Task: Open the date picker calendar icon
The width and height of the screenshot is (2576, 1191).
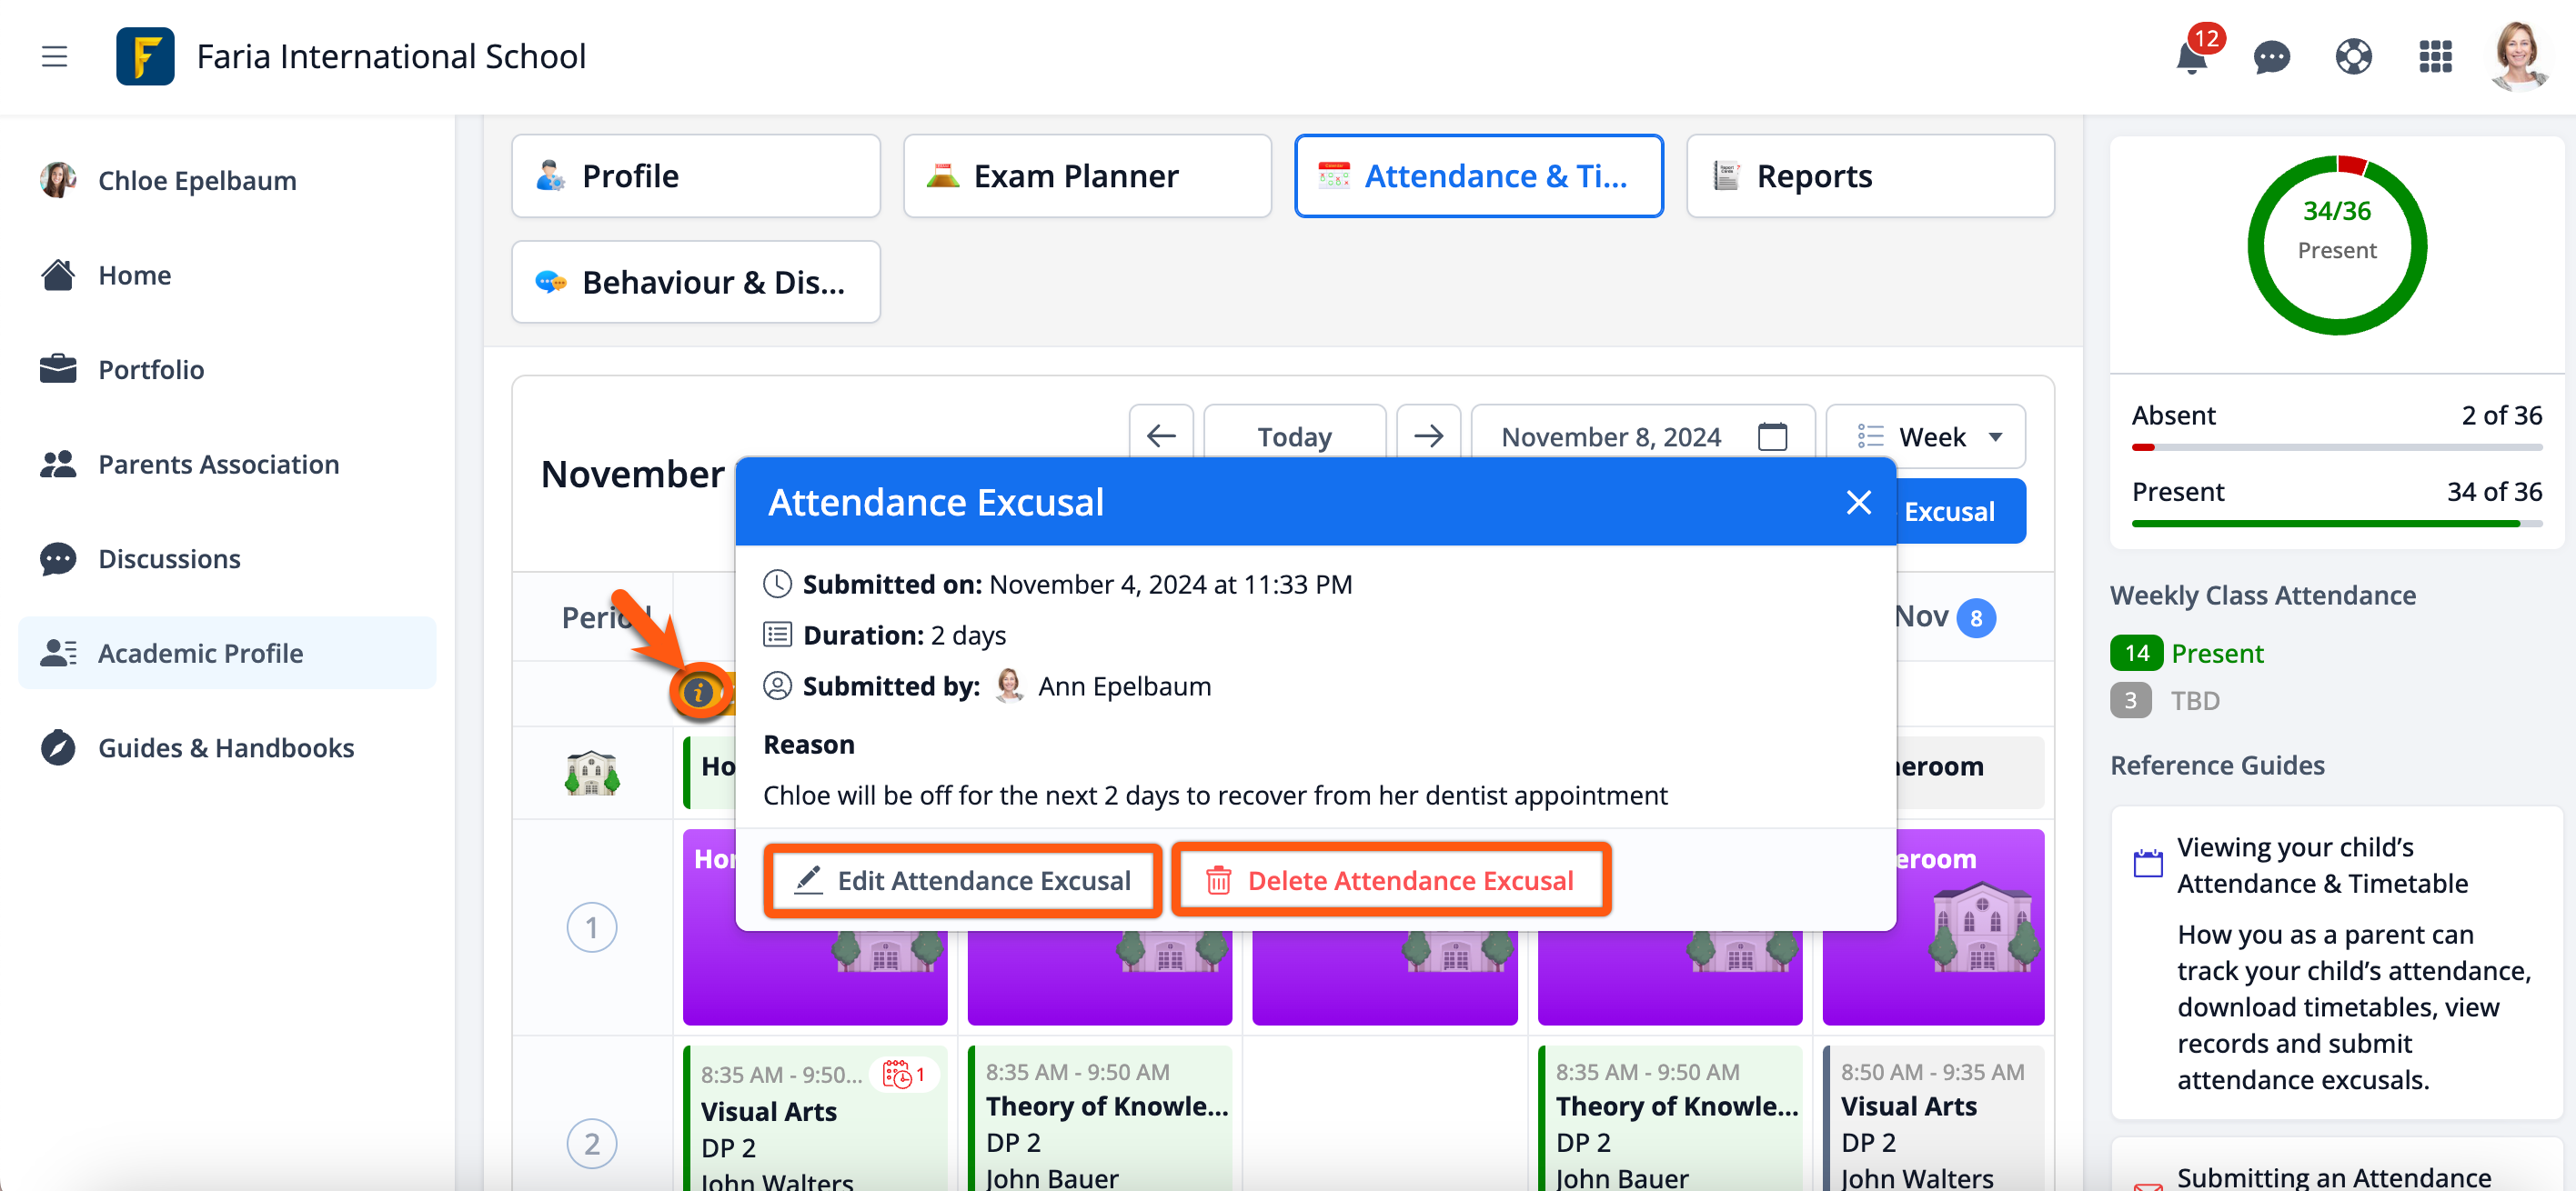Action: [x=1772, y=436]
